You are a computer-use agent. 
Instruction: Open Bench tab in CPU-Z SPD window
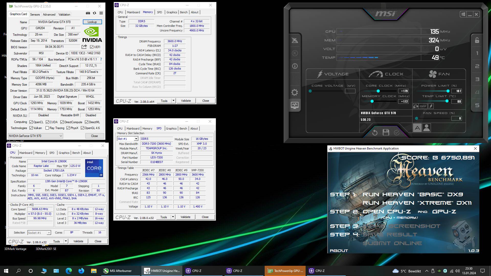pos(183,129)
